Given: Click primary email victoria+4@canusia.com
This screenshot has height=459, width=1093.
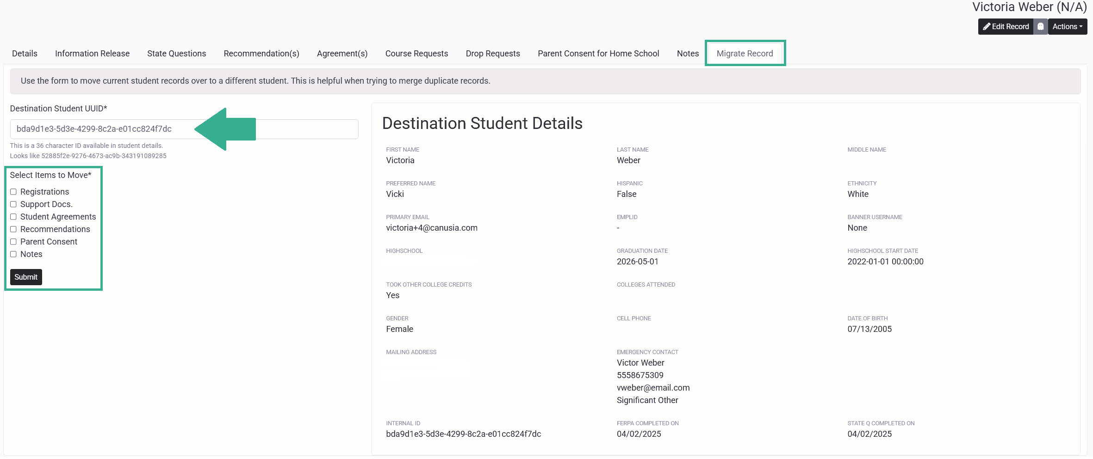Looking at the screenshot, I should point(432,228).
